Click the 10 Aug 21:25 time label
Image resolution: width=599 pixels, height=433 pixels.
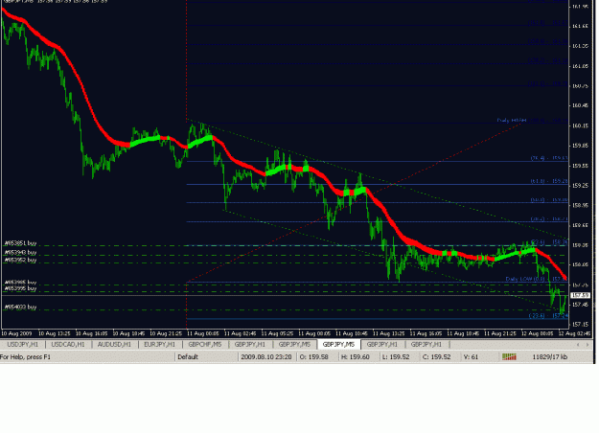pos(166,333)
